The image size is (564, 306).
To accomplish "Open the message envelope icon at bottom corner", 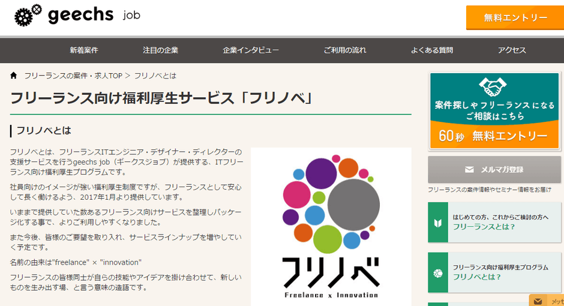I will (x=538, y=301).
